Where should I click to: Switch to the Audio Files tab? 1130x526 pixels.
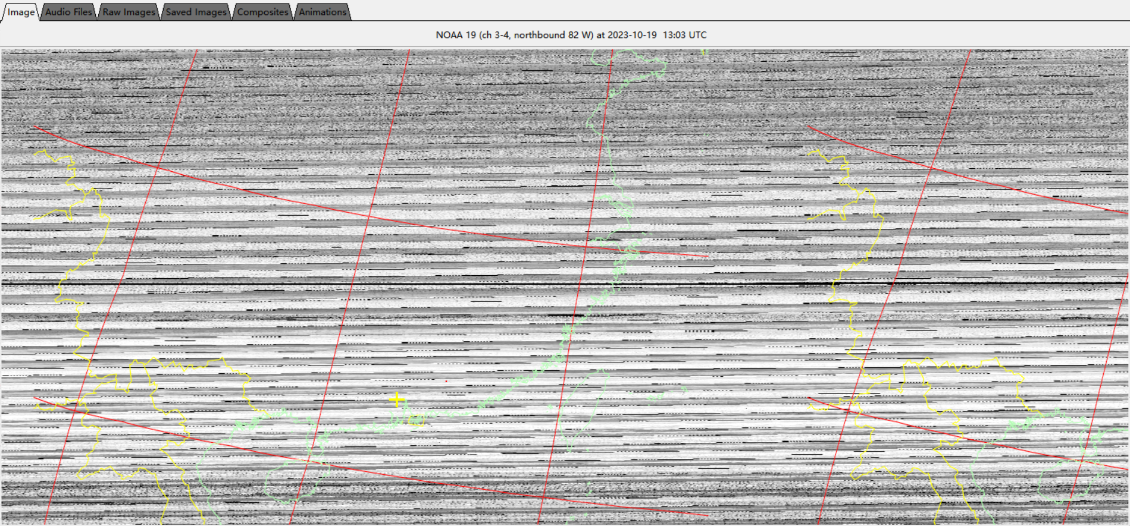68,12
